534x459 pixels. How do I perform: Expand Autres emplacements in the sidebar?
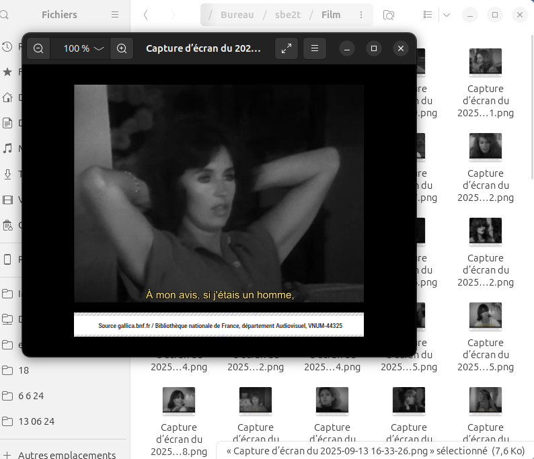point(66,455)
